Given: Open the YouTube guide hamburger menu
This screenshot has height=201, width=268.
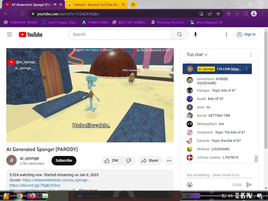Looking at the screenshot, I should [9, 35].
